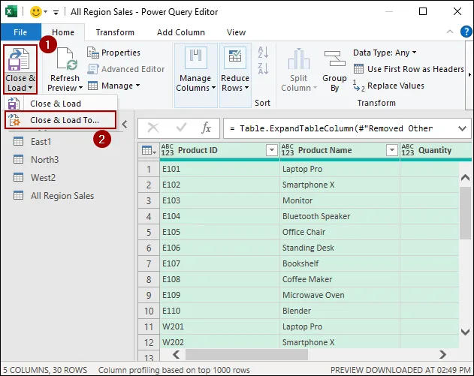Screen dimensions: 474x376
Task: Switch to the Home tab
Action: point(63,32)
